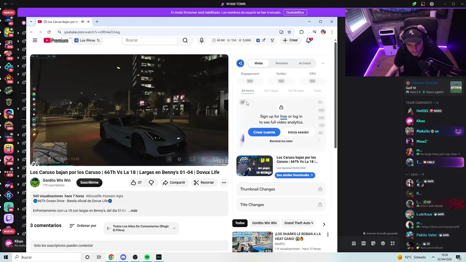Bookmark page with Chrome star icon
Screen dimensions: 466x262
pos(289,32)
